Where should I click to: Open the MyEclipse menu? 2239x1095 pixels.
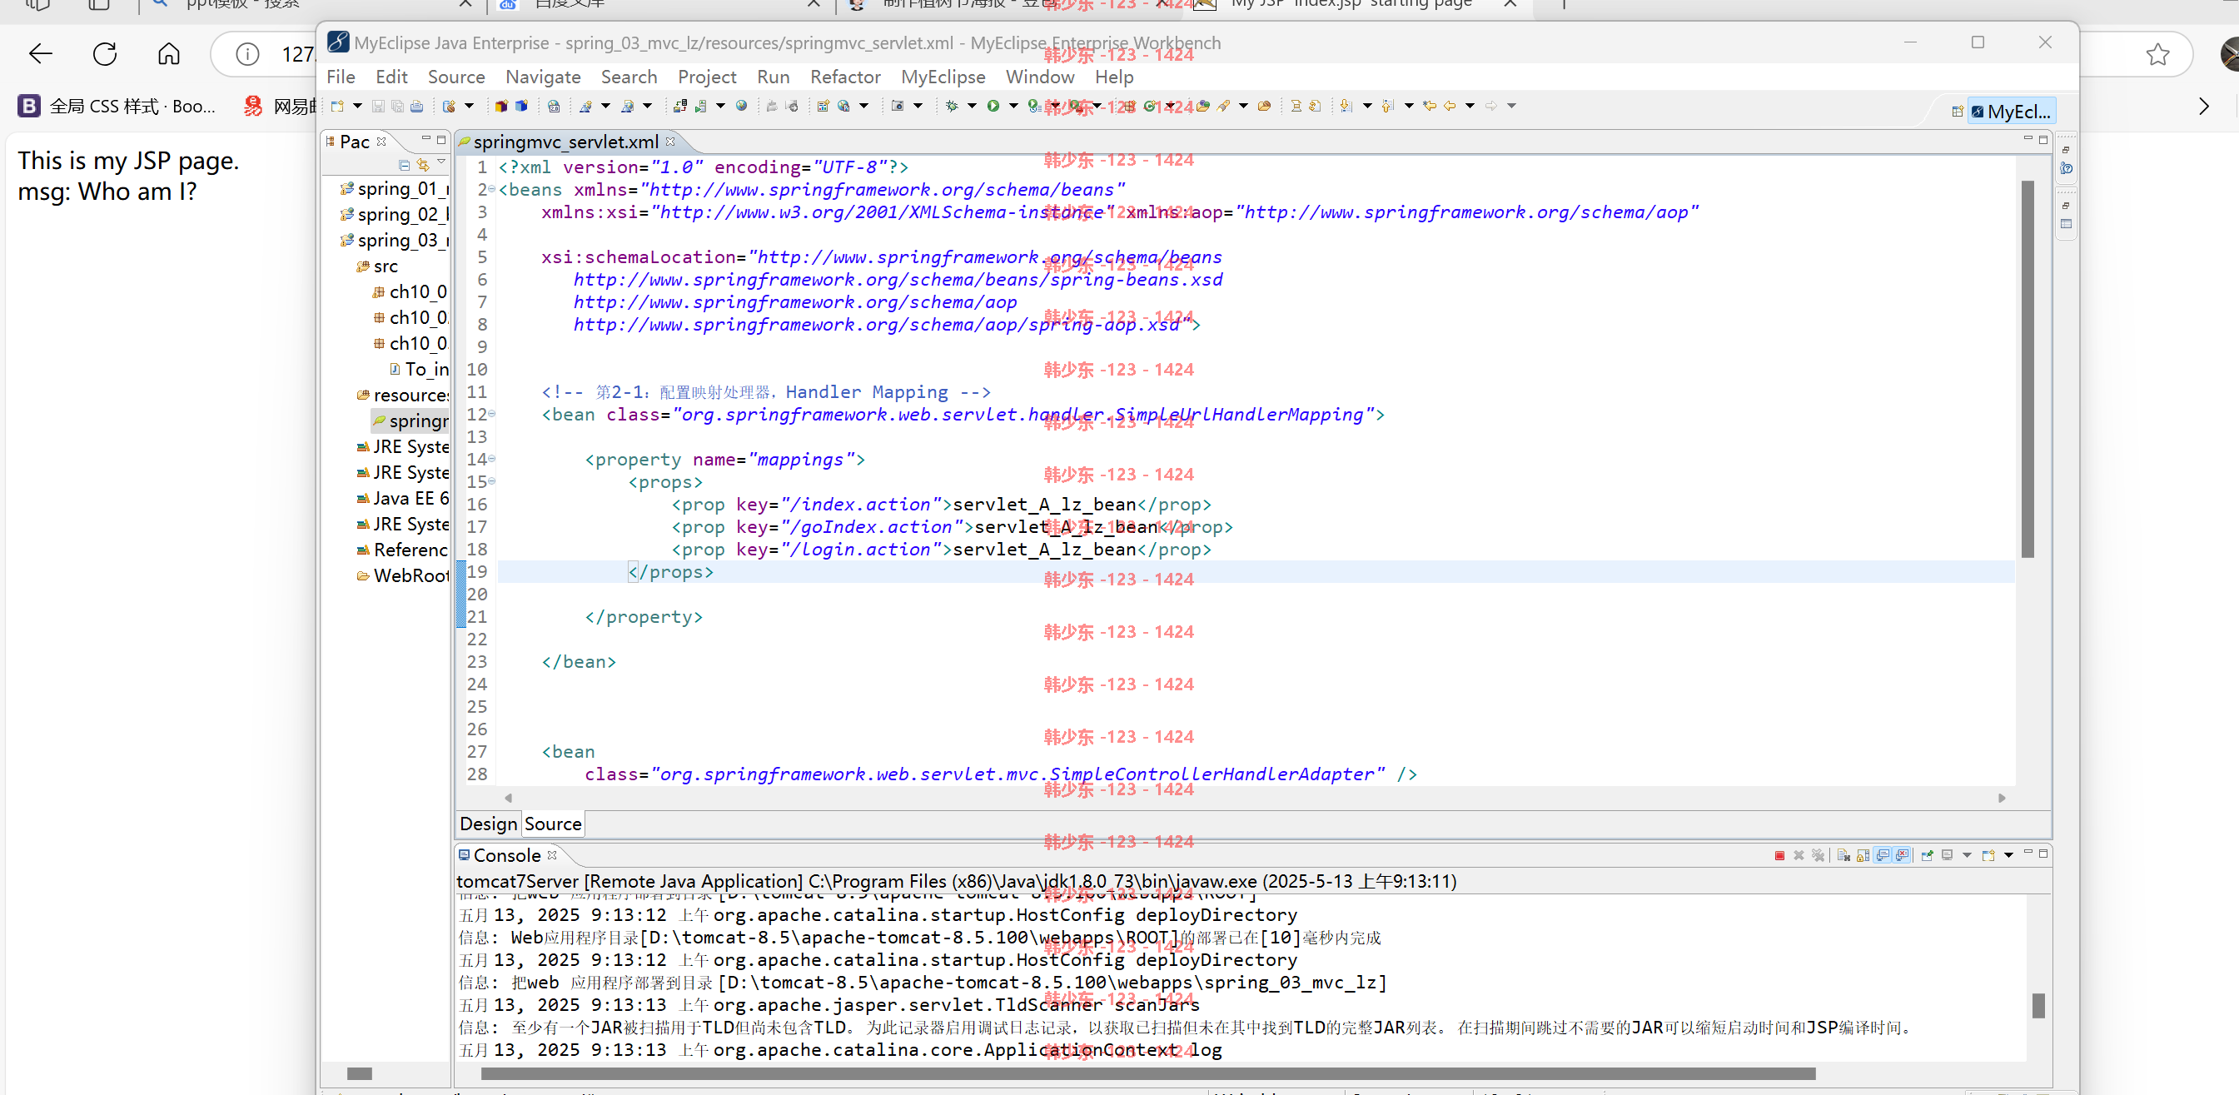click(x=943, y=77)
